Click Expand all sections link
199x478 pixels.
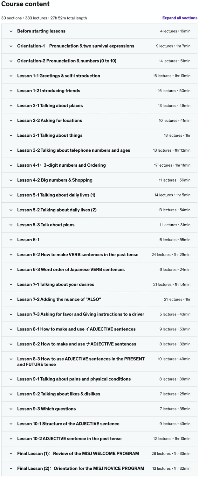click(x=180, y=18)
